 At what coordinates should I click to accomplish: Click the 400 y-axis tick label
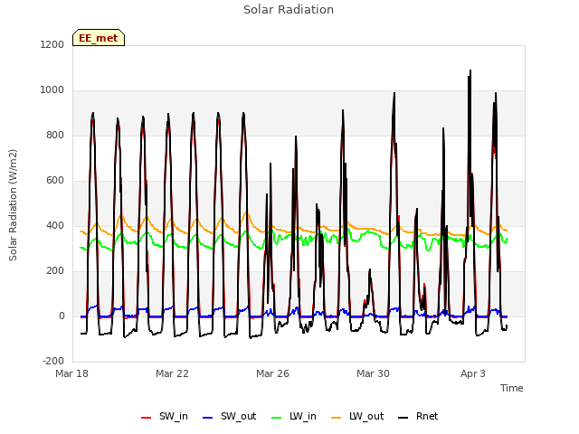(55, 226)
